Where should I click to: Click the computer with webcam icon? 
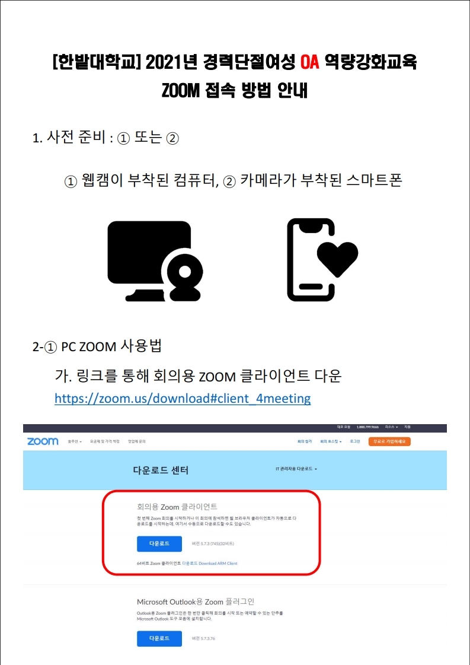[155, 261]
